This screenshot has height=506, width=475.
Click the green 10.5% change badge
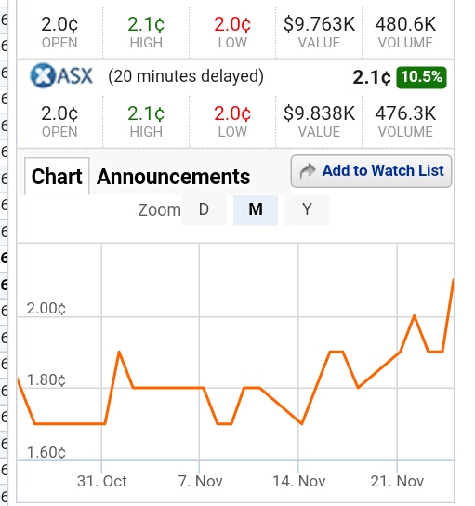pyautogui.click(x=421, y=77)
